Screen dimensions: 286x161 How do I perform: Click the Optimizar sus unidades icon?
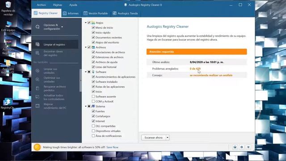coord(38,80)
